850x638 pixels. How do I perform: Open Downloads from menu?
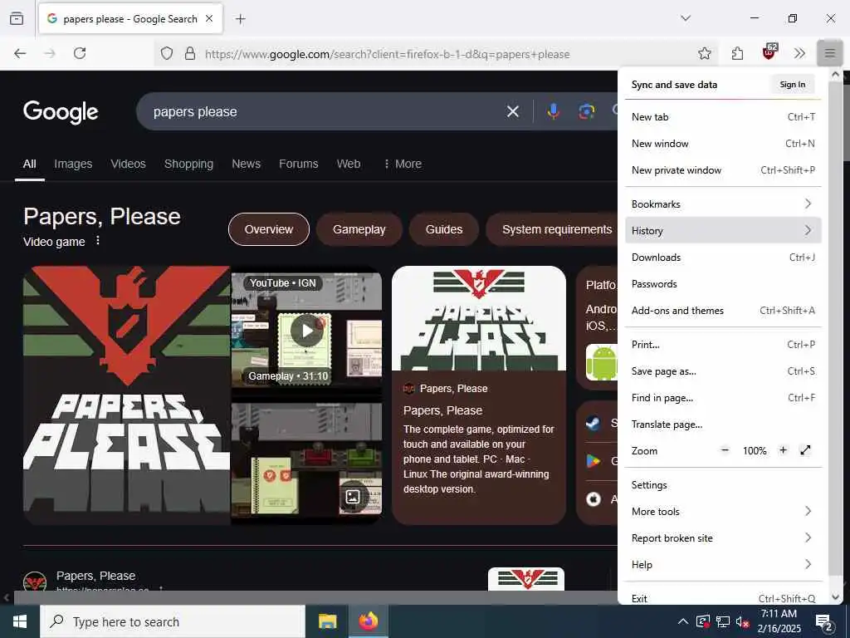click(723, 258)
